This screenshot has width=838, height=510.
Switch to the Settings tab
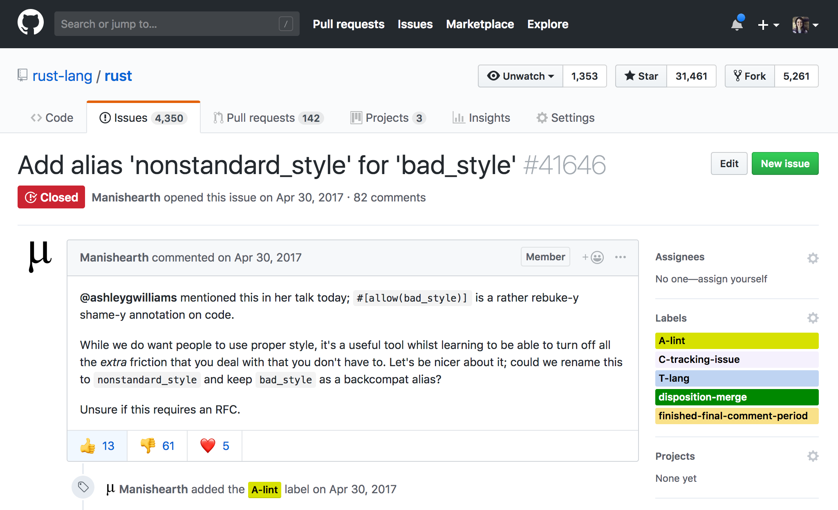(565, 118)
